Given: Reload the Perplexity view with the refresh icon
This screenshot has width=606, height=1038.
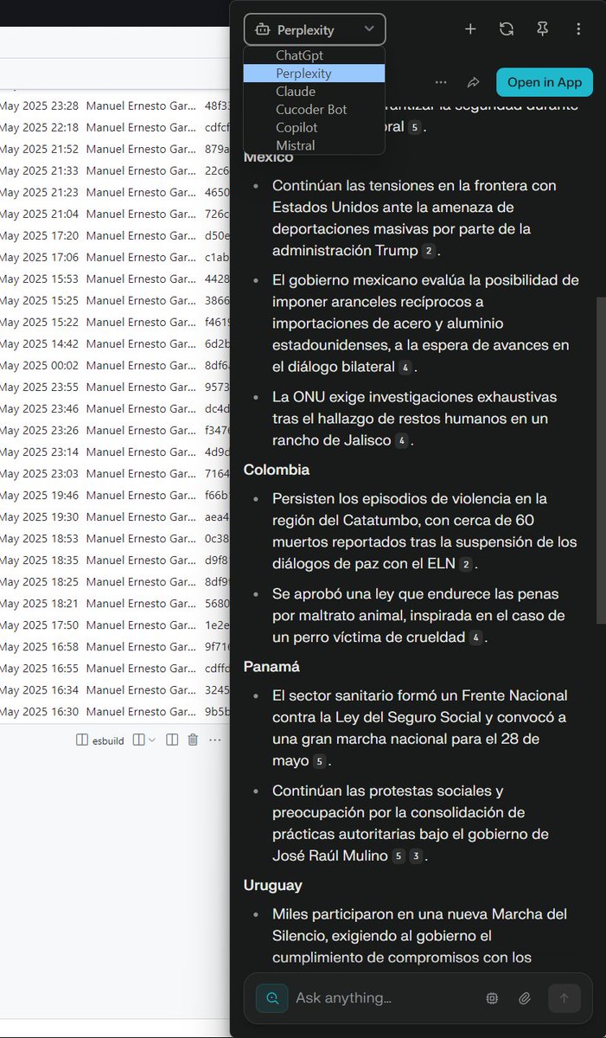Looking at the screenshot, I should coord(507,29).
